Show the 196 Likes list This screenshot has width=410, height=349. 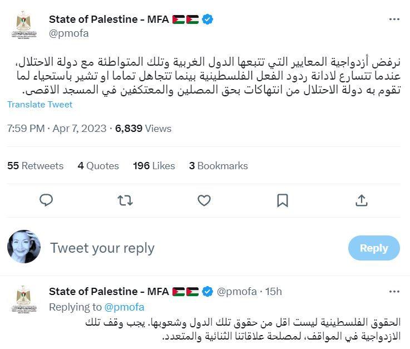pyautogui.click(x=154, y=166)
